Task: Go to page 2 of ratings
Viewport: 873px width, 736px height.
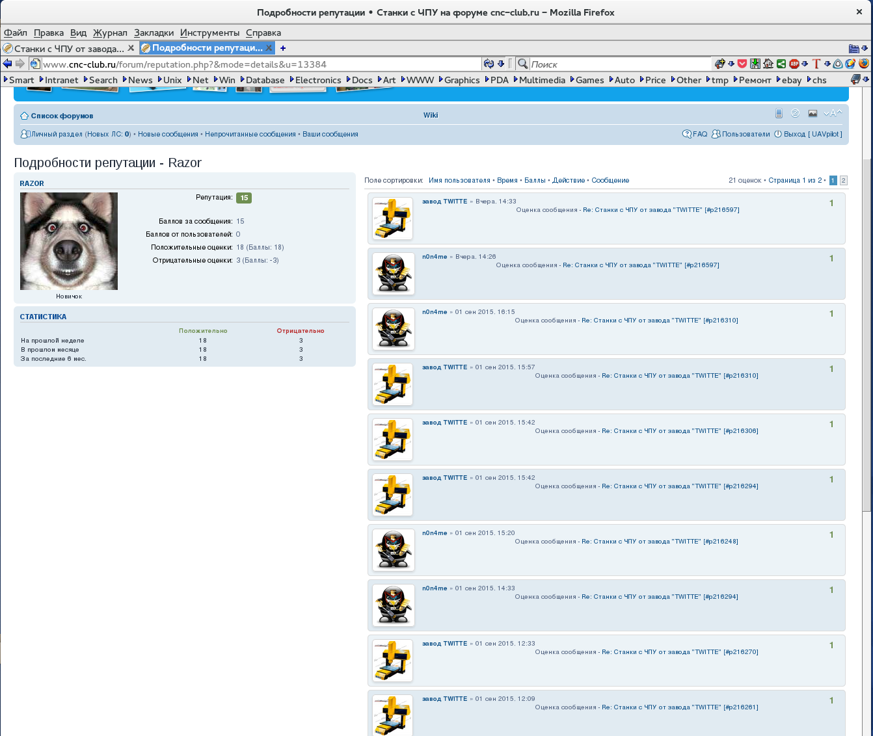Action: click(844, 180)
